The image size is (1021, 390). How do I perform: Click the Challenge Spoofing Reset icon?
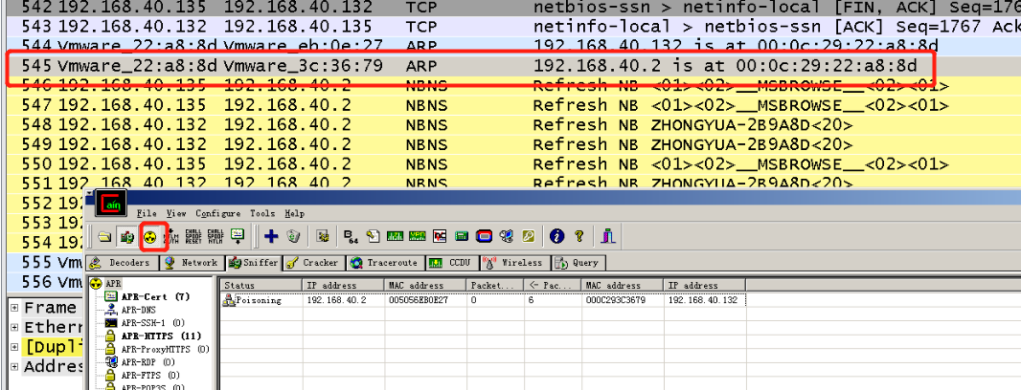pyautogui.click(x=193, y=237)
